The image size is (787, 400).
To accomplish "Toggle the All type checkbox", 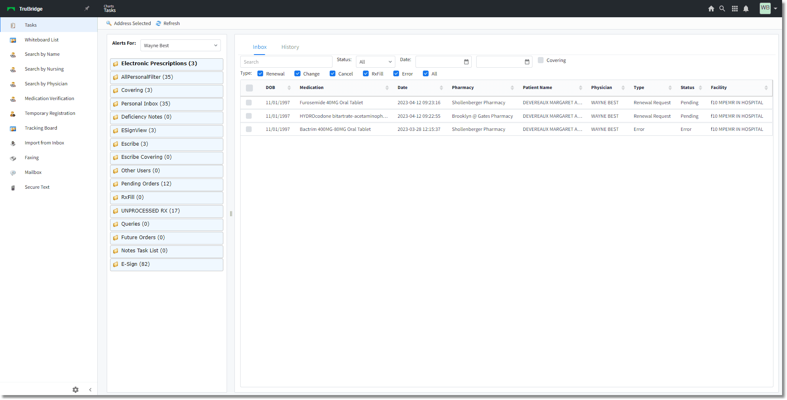I will (x=426, y=73).
